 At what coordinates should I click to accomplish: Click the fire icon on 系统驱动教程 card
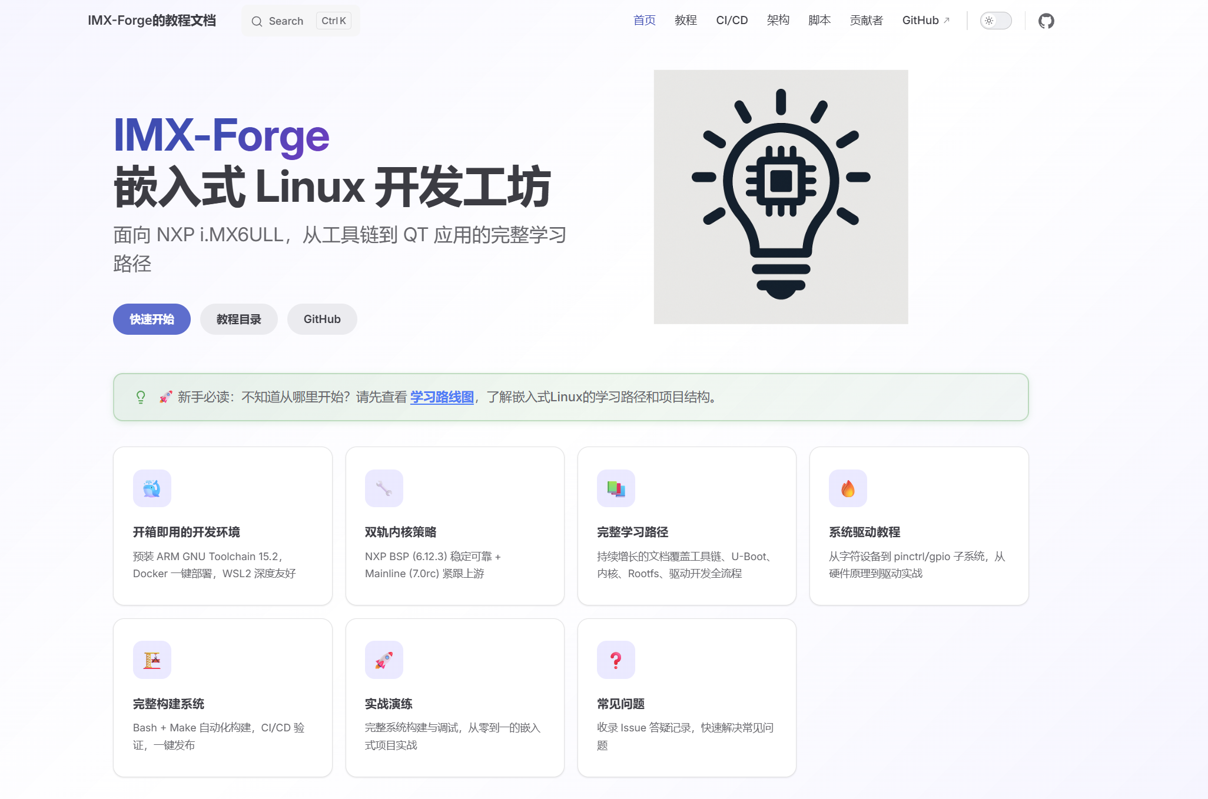pyautogui.click(x=848, y=488)
